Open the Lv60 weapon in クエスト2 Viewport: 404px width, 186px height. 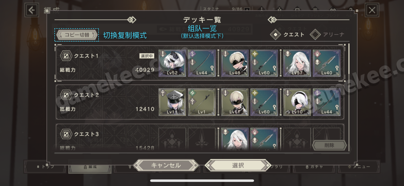click(264, 102)
